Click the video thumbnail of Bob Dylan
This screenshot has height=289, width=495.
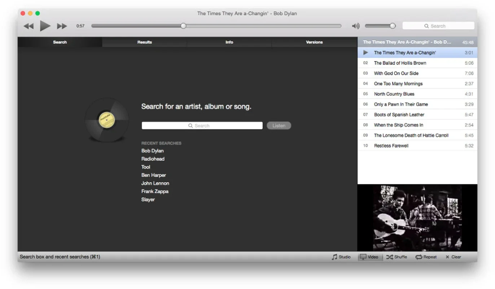tap(417, 218)
